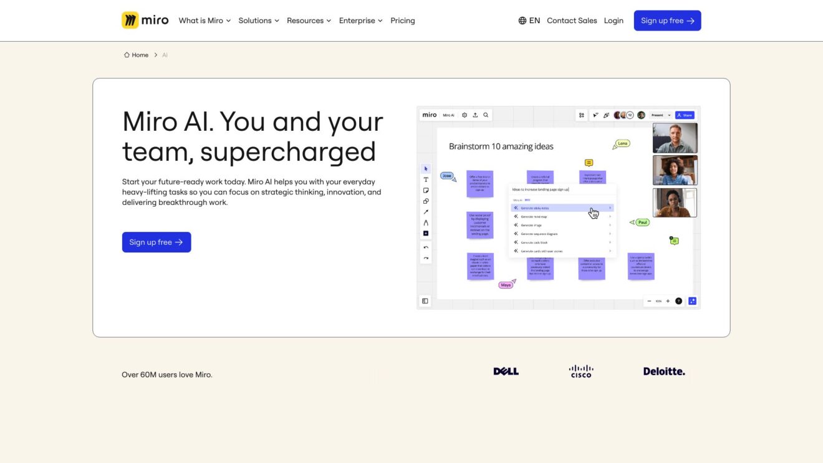Zoom in with the plus icon
This screenshot has height=463, width=823.
point(668,301)
